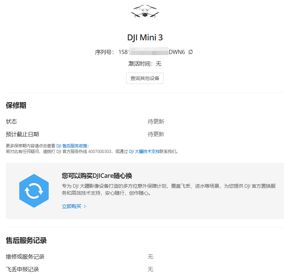Click the 售后服务记录 section heading
Screen dimensions: 289x274
[26, 241]
